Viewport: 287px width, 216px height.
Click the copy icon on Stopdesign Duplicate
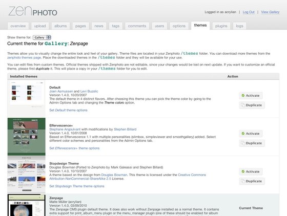point(243,181)
